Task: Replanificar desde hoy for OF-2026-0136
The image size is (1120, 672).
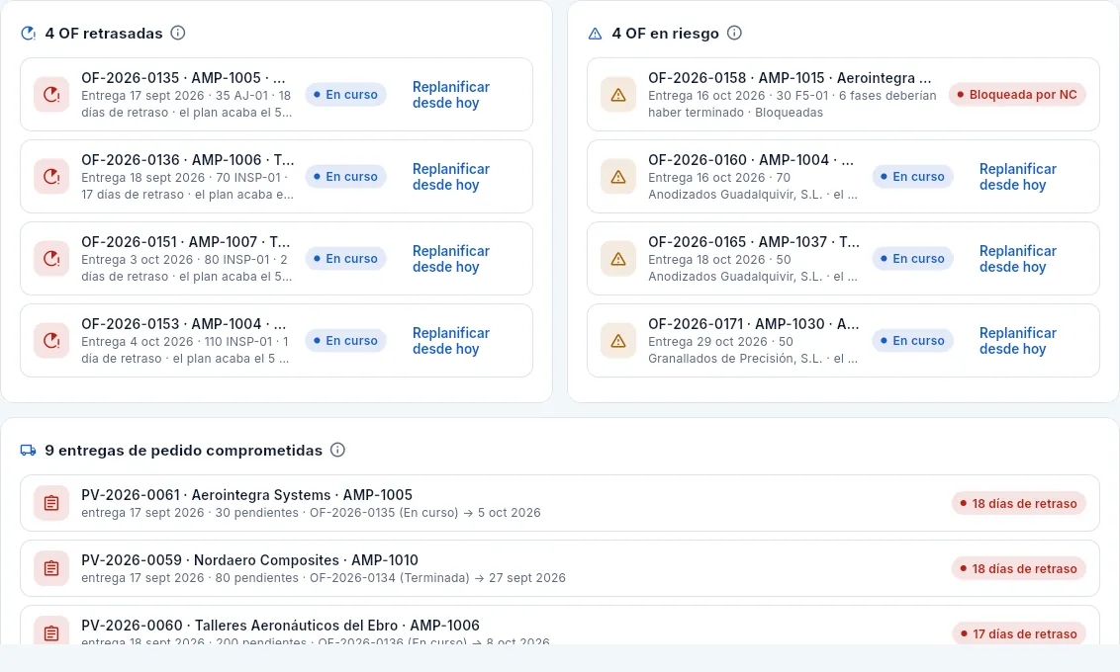Action: (x=451, y=176)
